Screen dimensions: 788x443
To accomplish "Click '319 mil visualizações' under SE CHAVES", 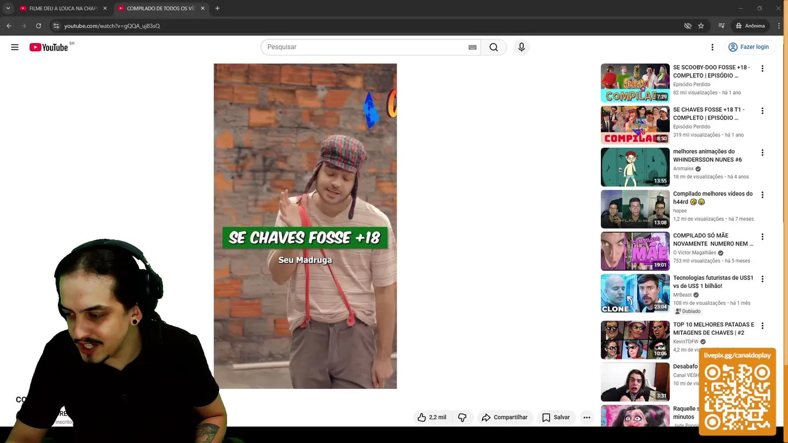I will (696, 135).
